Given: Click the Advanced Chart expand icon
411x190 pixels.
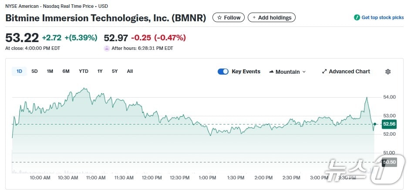Looking at the screenshot, I should coord(324,72).
